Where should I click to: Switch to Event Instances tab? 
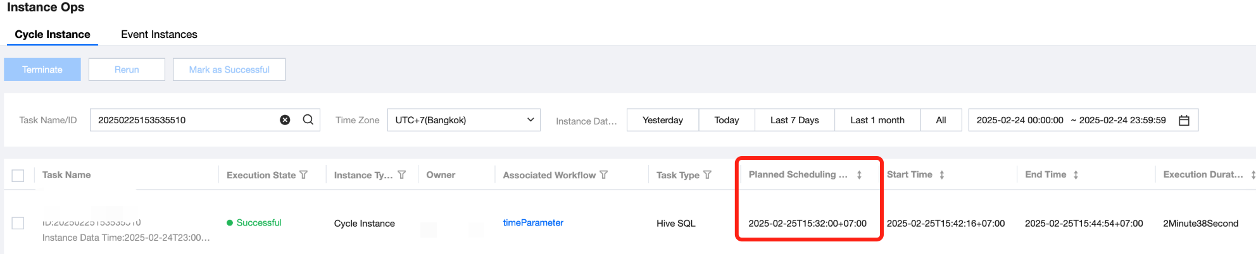tap(159, 34)
